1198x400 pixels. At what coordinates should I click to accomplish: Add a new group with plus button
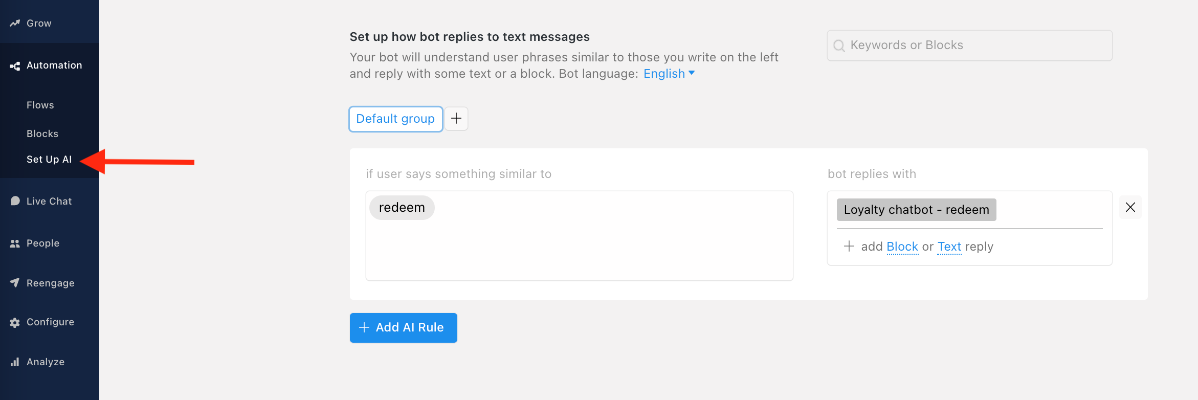point(456,119)
